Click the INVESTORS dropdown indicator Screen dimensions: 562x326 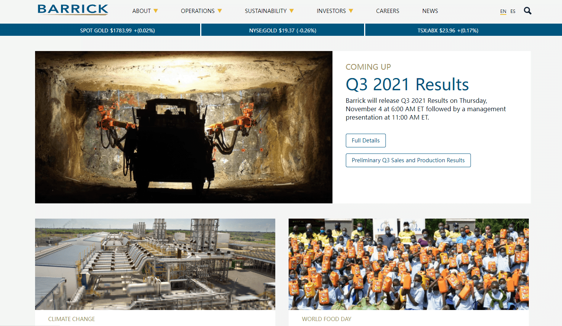[351, 11]
